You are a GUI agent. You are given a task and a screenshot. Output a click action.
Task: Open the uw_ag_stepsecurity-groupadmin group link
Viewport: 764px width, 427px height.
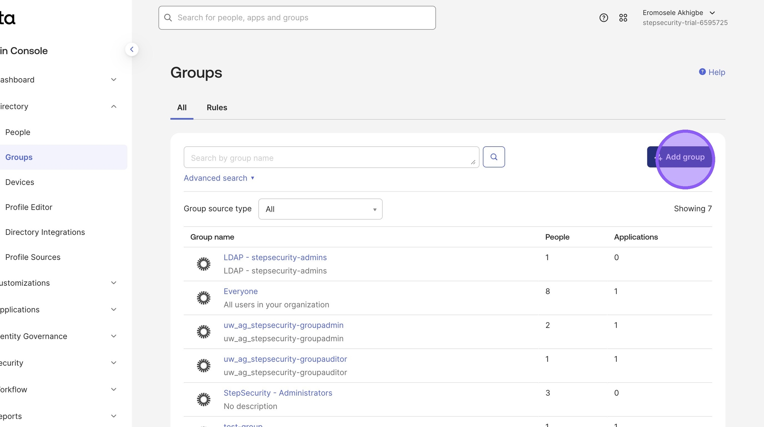283,325
